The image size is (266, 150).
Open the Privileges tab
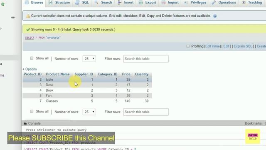[x=195, y=2]
